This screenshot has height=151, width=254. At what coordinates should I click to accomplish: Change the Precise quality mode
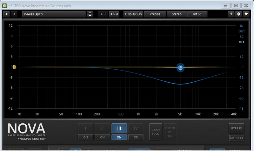pyautogui.click(x=155, y=14)
